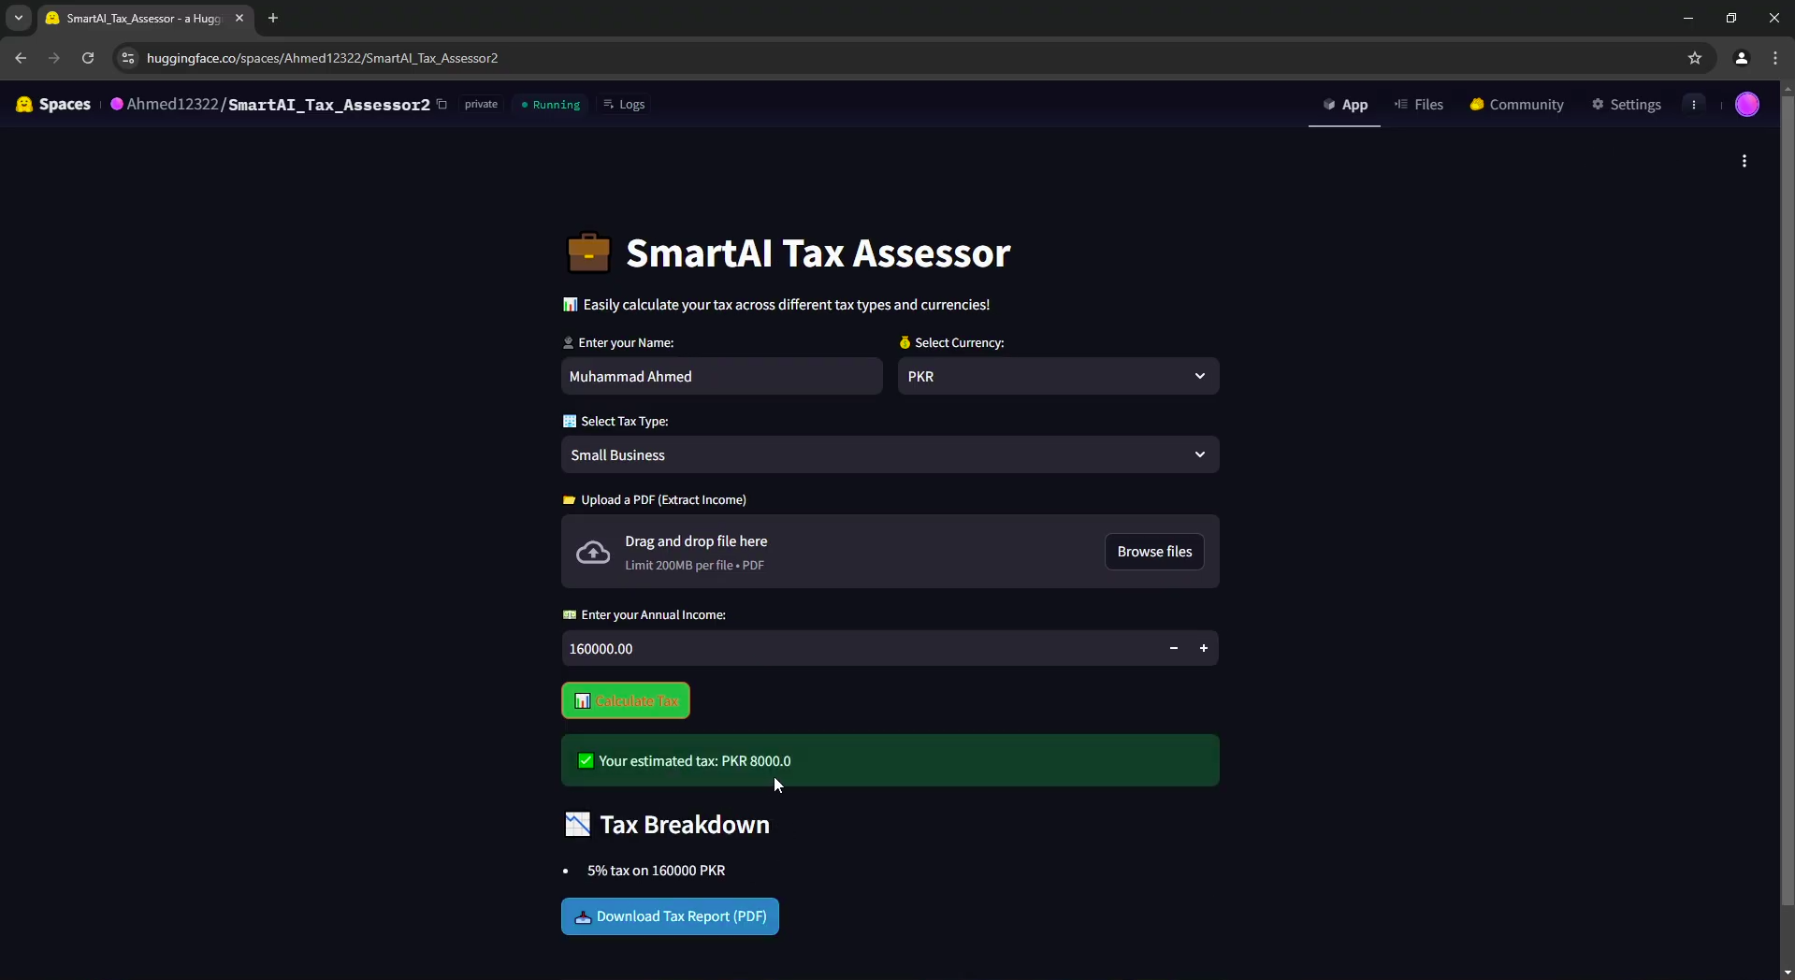The height and width of the screenshot is (980, 1795).
Task: Click the Enter your Name field
Action: coord(721,376)
